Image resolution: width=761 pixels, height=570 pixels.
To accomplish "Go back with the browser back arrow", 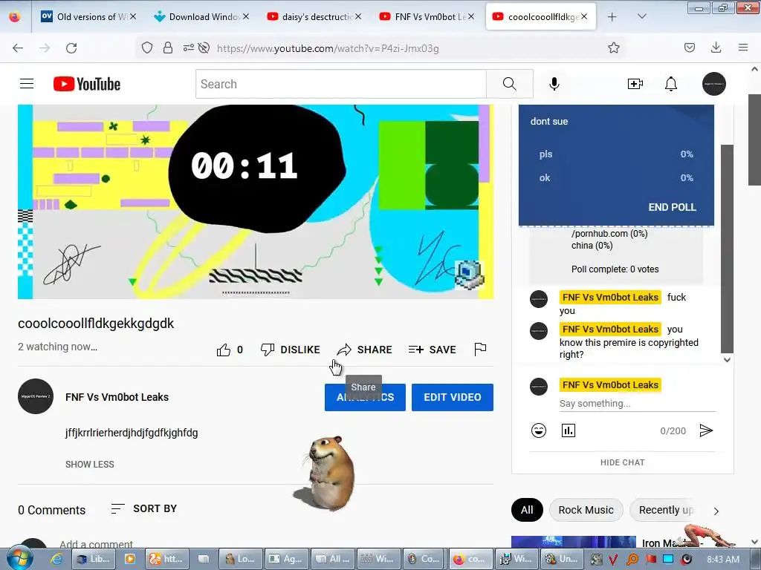I will (x=18, y=48).
